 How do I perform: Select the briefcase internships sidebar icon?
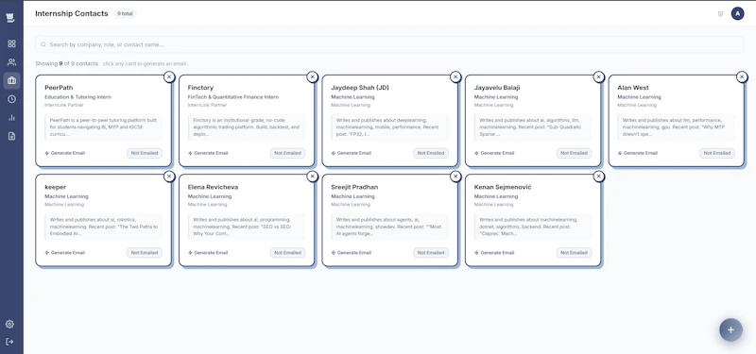point(11,81)
